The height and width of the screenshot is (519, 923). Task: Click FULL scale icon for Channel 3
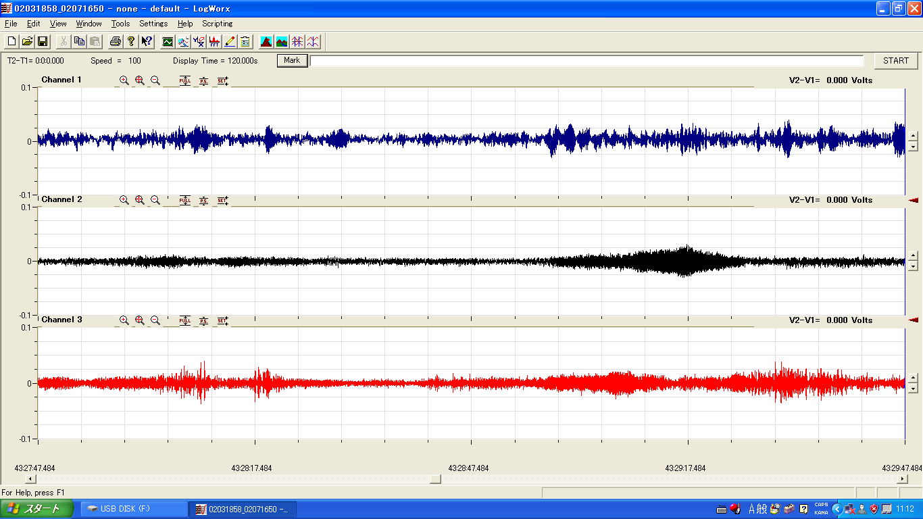[184, 320]
